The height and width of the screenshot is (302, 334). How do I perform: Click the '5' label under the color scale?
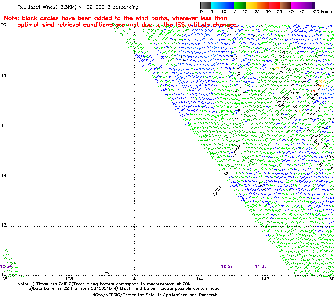(212, 12)
